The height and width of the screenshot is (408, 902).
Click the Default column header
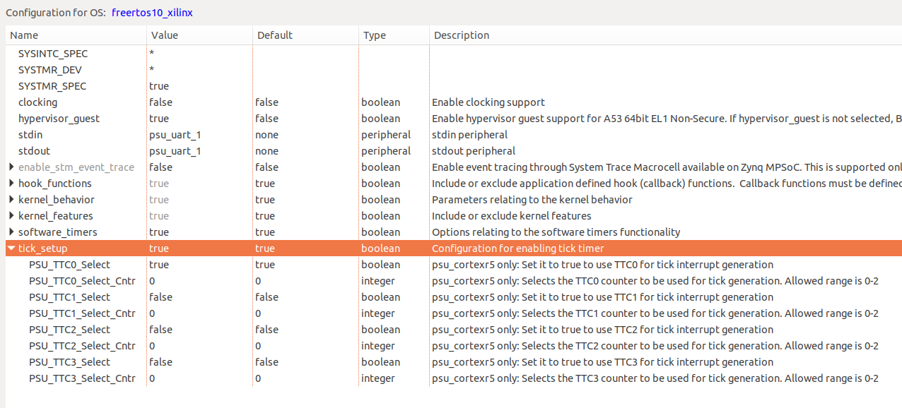tap(274, 35)
